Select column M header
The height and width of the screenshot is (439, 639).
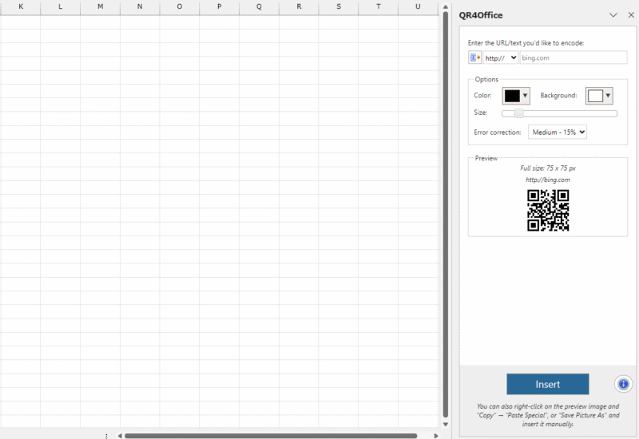click(x=101, y=6)
